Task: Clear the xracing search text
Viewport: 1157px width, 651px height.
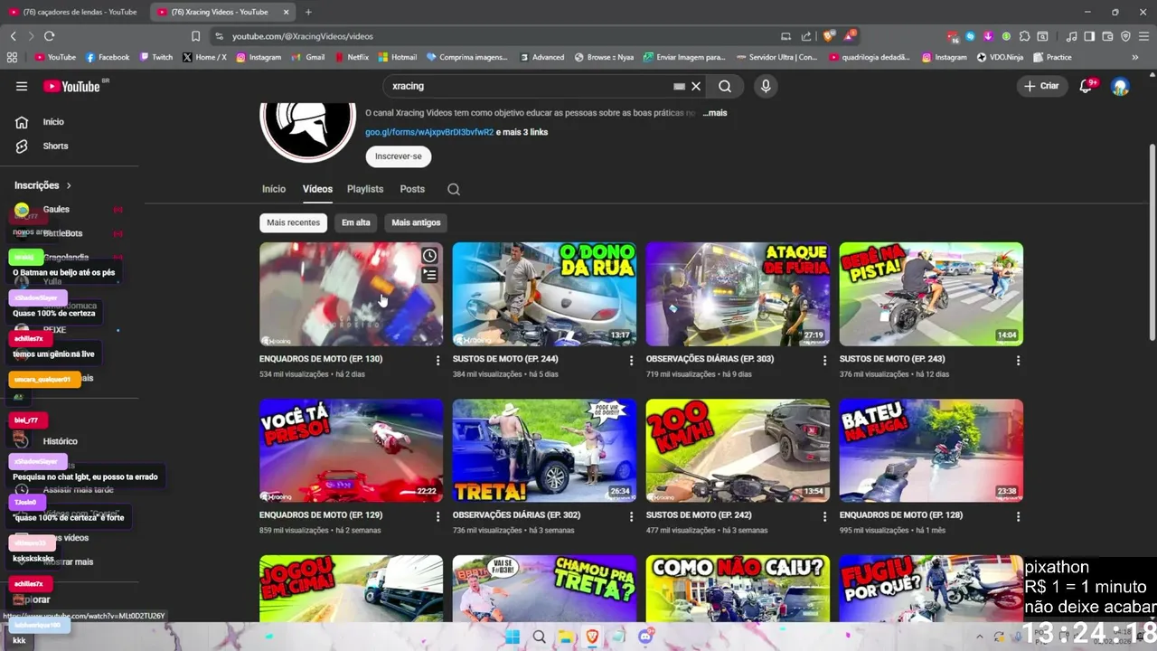Action: (696, 86)
